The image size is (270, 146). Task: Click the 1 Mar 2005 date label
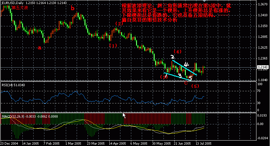click(73, 143)
